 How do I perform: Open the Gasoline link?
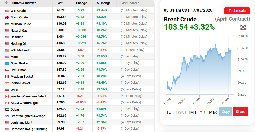point(17,37)
